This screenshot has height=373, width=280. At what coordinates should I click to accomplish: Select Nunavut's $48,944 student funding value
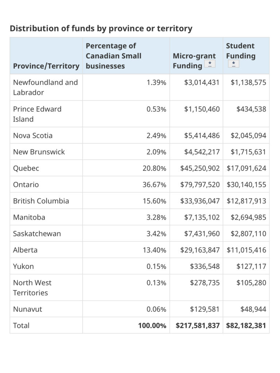253,309
